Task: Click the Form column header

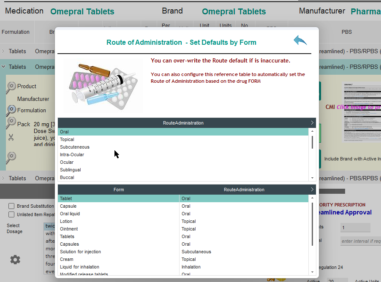Action: [119, 190]
